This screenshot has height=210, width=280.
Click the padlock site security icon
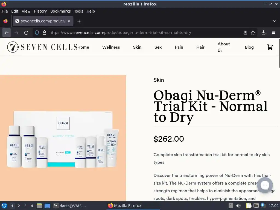pos(45,33)
